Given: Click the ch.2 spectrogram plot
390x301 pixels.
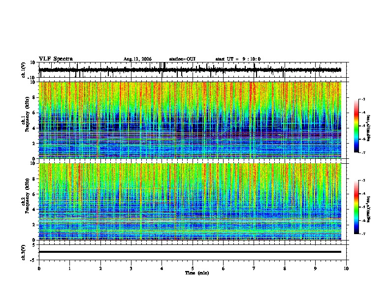Looking at the screenshot, I should click(x=190, y=202).
